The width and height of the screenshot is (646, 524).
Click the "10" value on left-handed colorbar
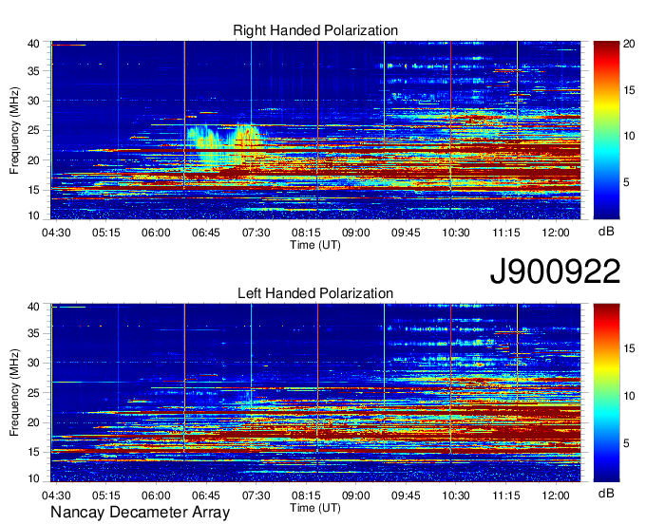tap(629, 396)
